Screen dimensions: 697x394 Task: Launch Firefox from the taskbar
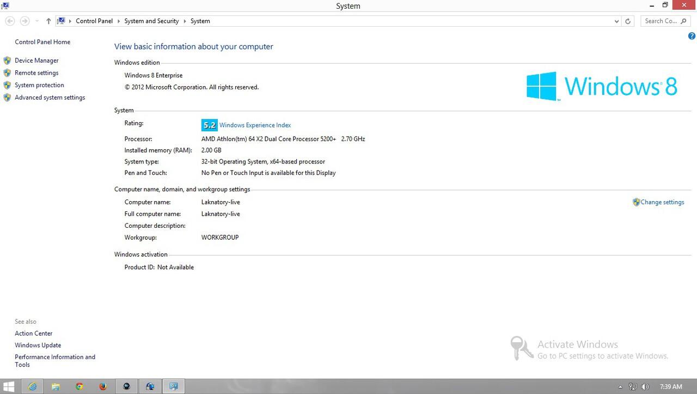pos(103,386)
